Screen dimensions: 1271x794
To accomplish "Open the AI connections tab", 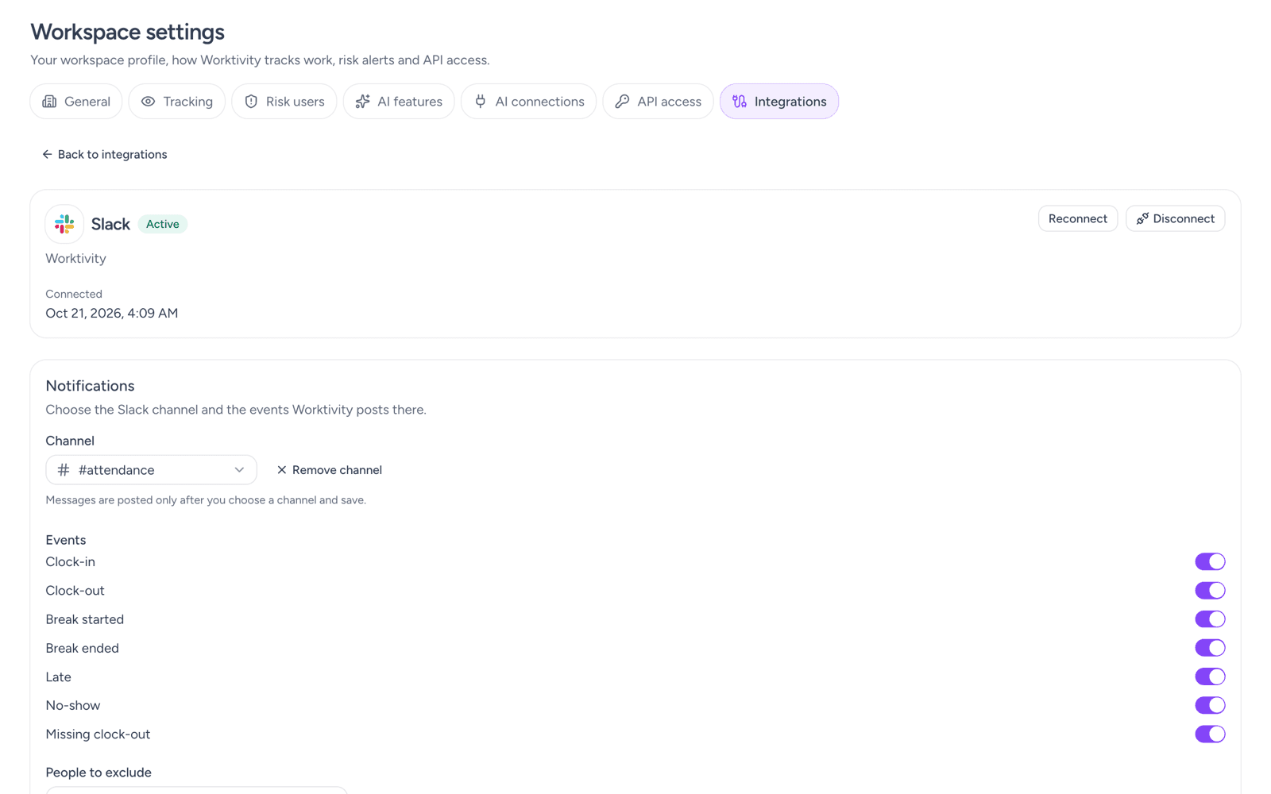I will 528,102.
